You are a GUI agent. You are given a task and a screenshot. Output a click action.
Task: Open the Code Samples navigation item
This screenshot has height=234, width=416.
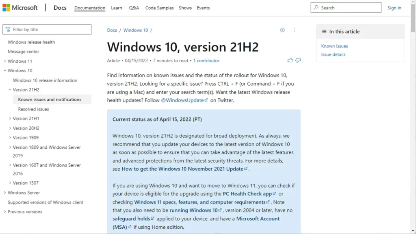coord(159,8)
